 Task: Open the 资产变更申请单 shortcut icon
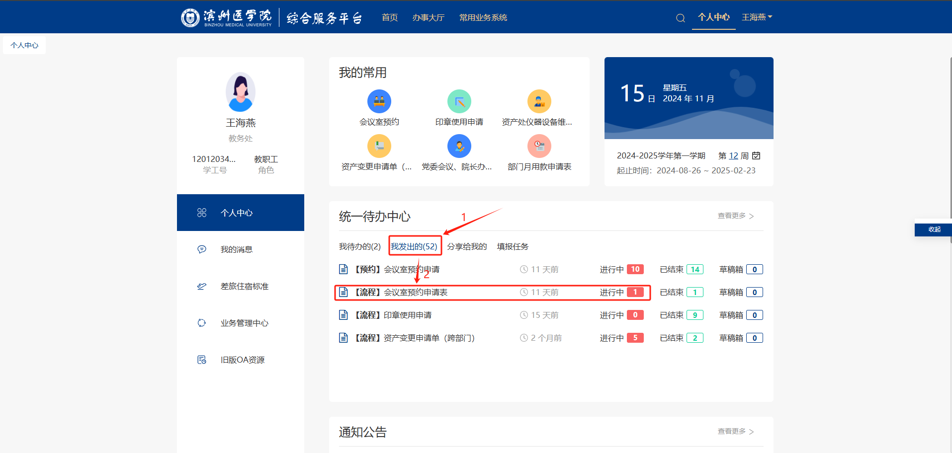[379, 147]
